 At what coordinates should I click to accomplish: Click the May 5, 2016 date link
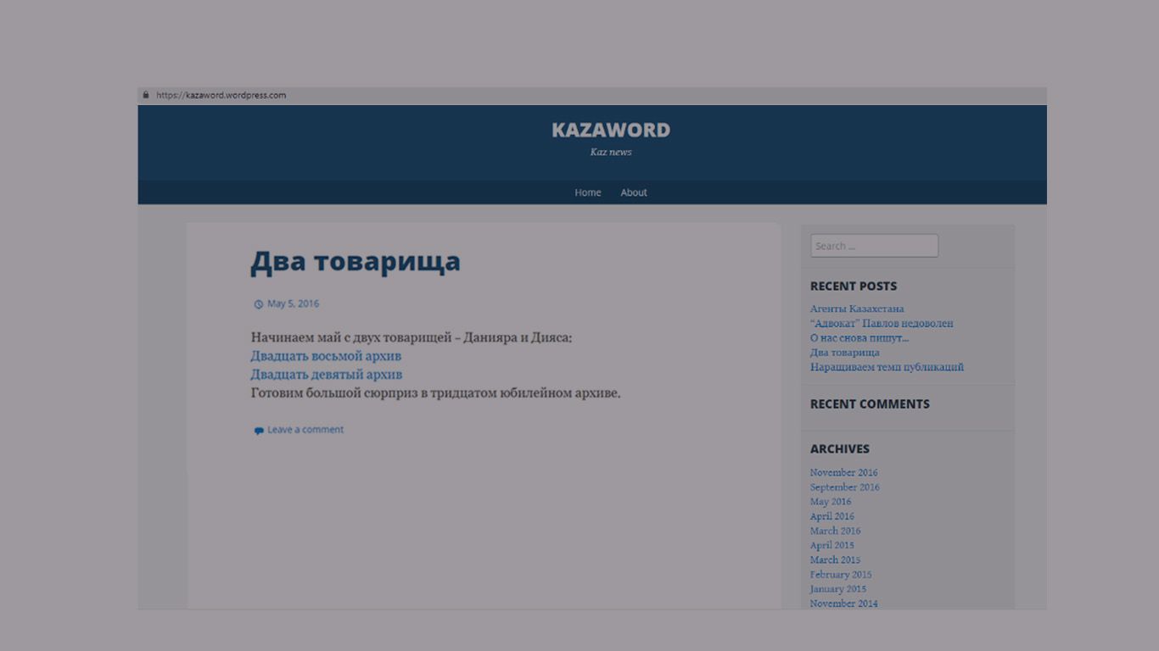tap(294, 303)
